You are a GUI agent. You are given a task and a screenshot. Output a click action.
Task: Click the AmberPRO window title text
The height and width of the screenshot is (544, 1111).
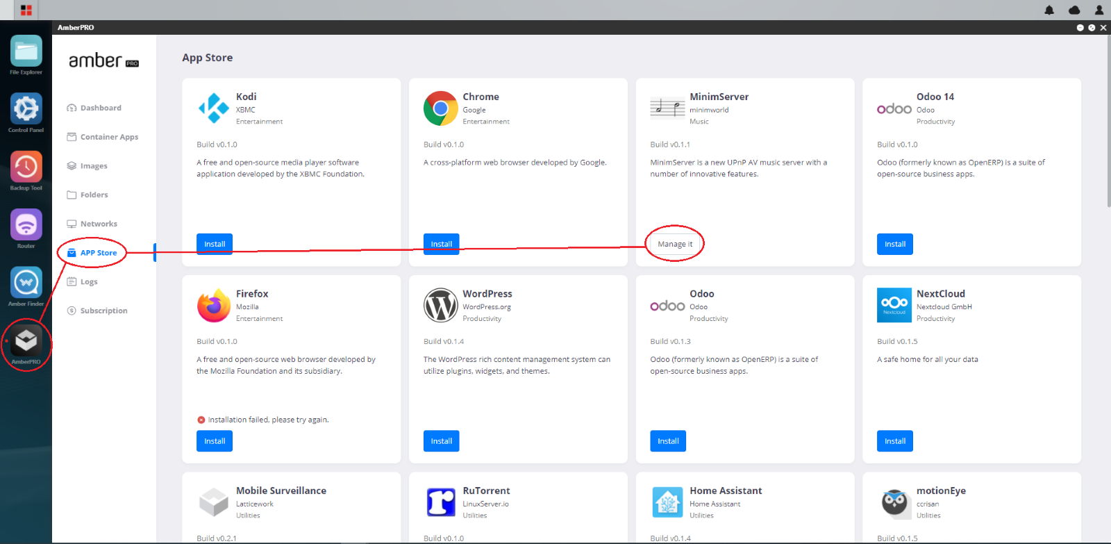[x=76, y=28]
